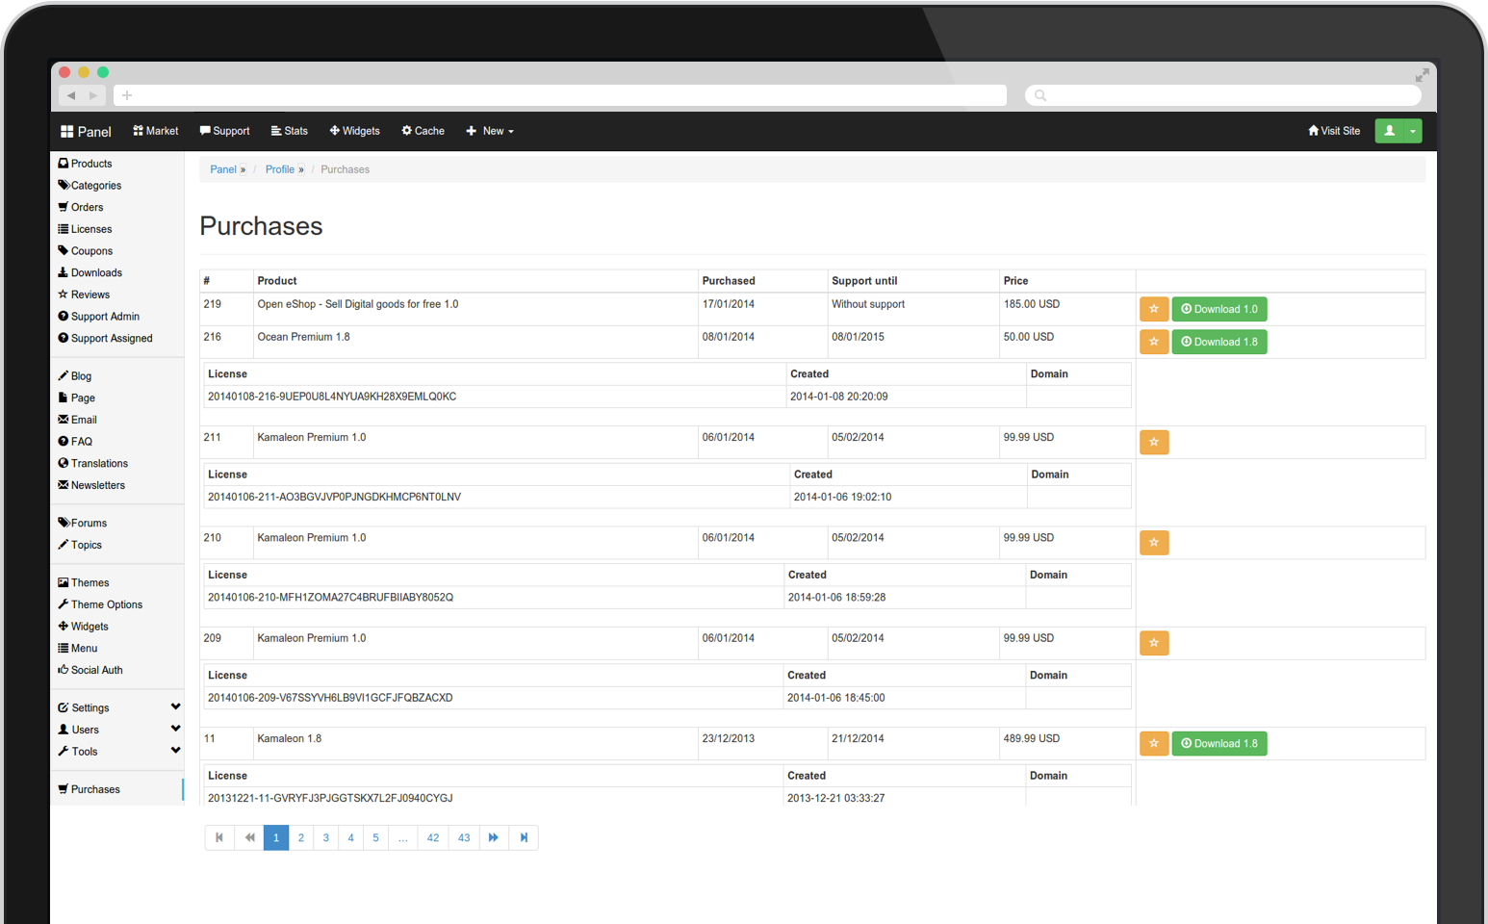Go to the last pagination page icon
The width and height of the screenshot is (1488, 924).
(x=524, y=837)
